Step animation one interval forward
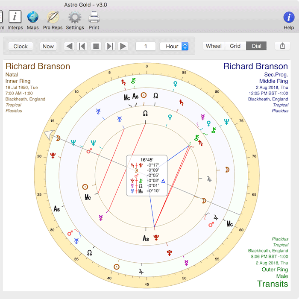Viewport: 299px width, 299px height. [110, 46]
